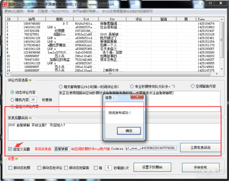Image resolution: width=229 pixels, height=181 pixels.
Task: Select the row with QQ号 247320166
Action: point(112,31)
